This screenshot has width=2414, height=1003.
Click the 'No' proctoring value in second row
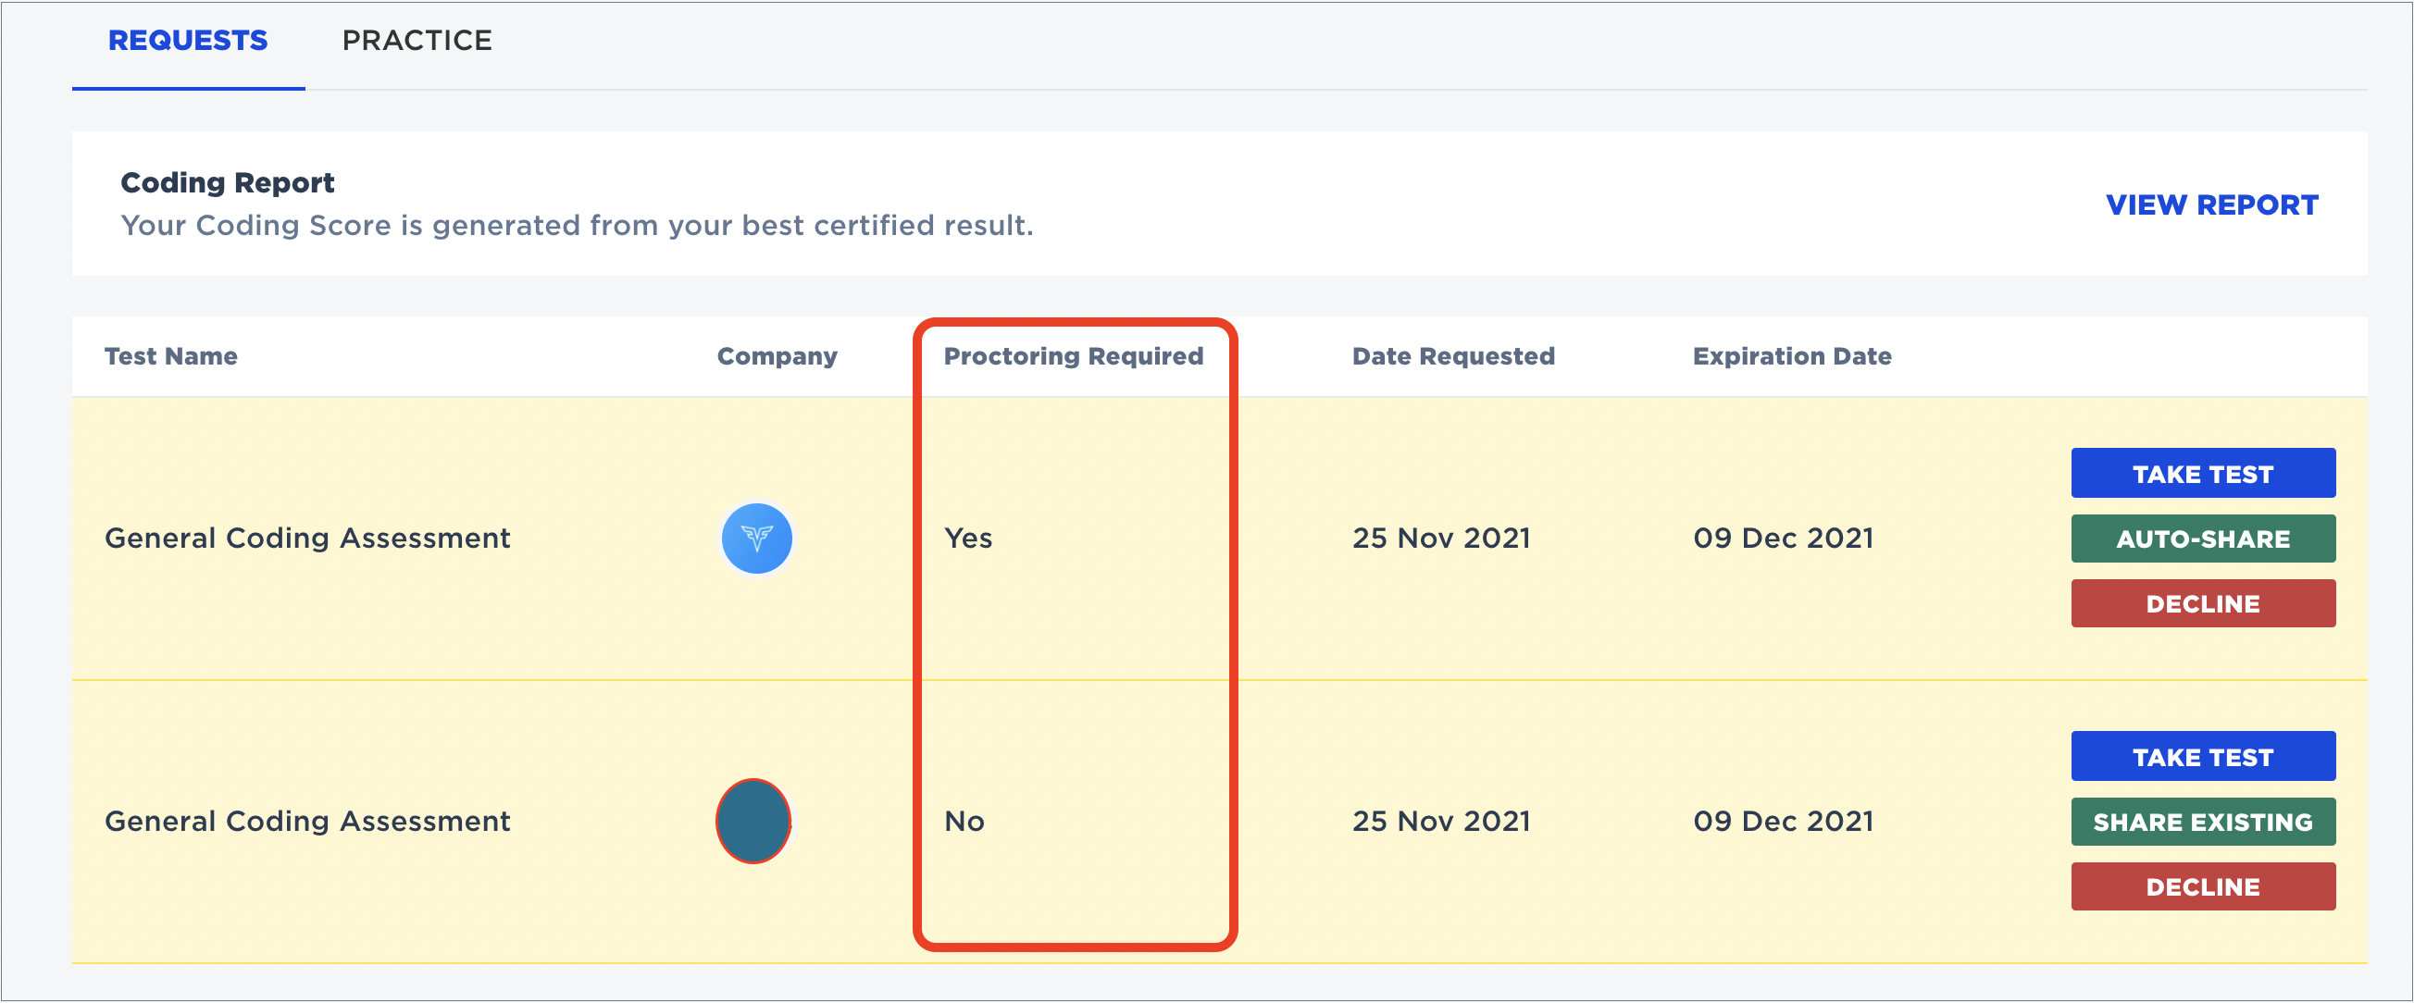tap(964, 822)
